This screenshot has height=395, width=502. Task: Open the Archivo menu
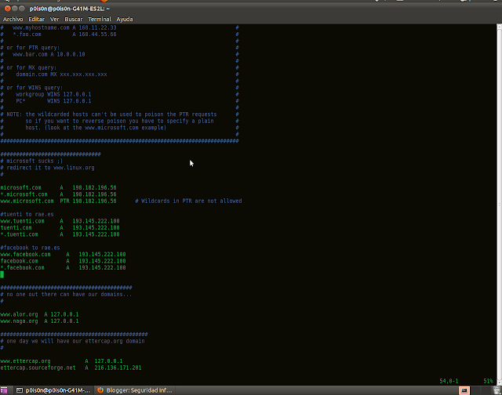(x=13, y=19)
